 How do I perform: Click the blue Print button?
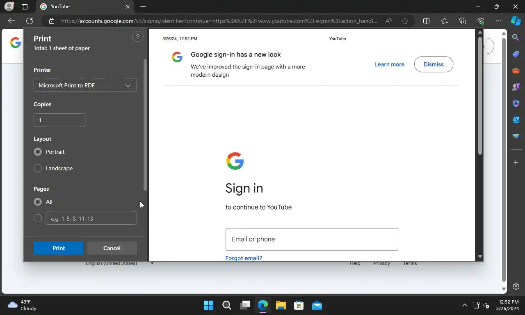pyautogui.click(x=59, y=248)
